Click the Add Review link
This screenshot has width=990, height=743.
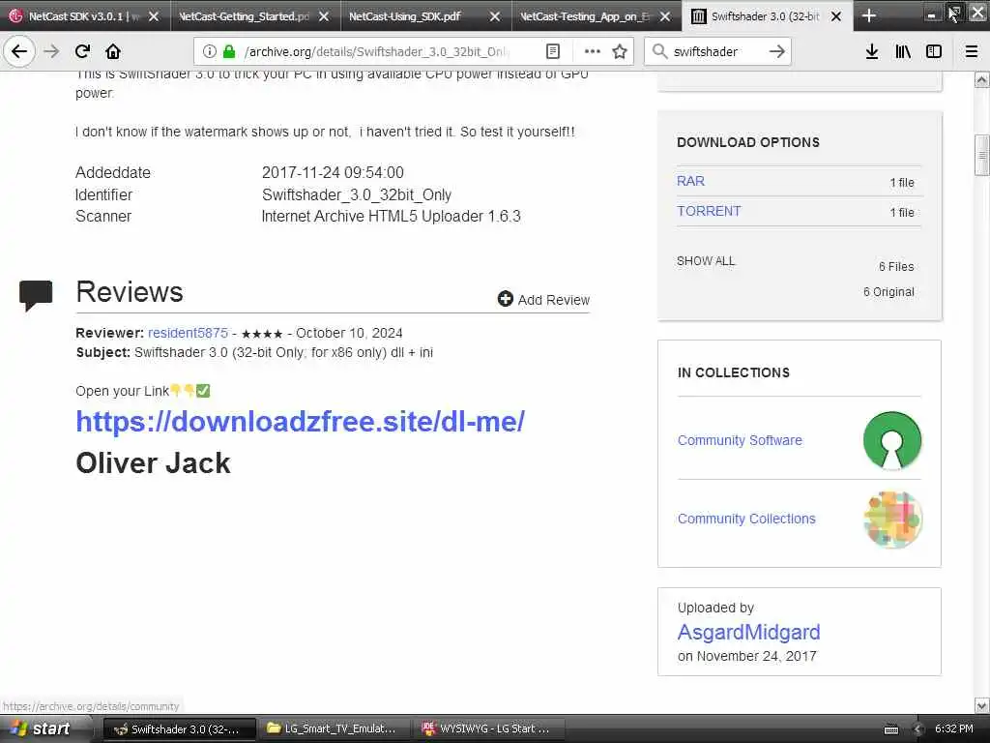click(554, 300)
